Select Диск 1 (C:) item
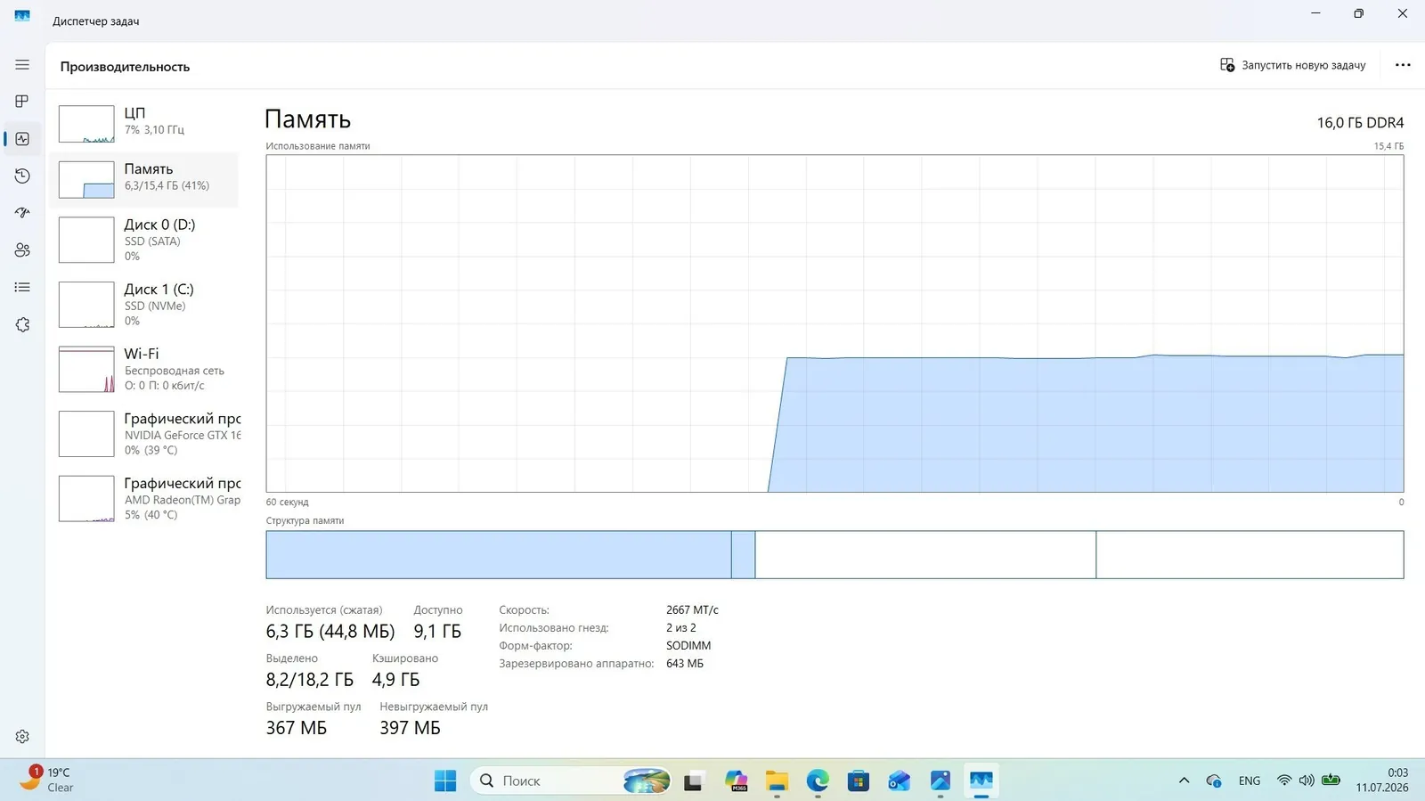1425x801 pixels. pyautogui.click(x=144, y=305)
